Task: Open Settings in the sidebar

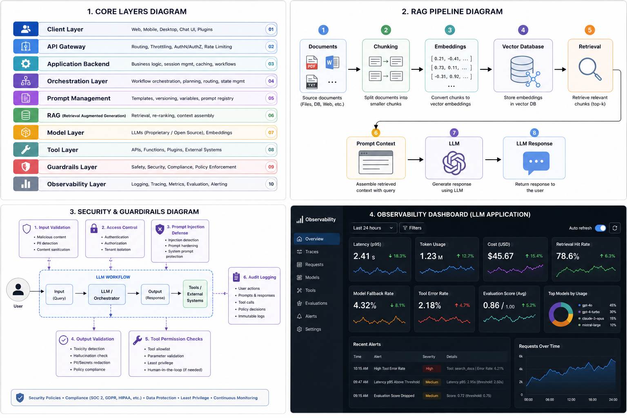Action: (x=316, y=329)
